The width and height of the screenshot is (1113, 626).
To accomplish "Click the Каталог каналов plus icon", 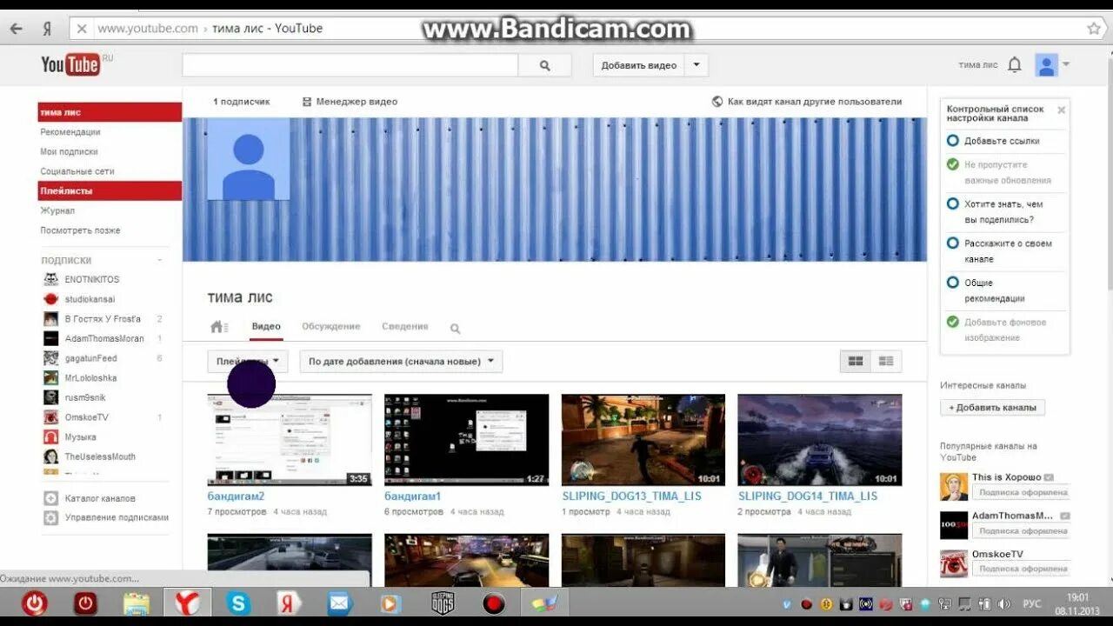I will tap(50, 499).
